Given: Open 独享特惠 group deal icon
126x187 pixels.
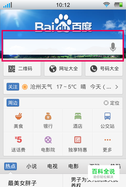Looking at the screenshot, I should 78,140.
